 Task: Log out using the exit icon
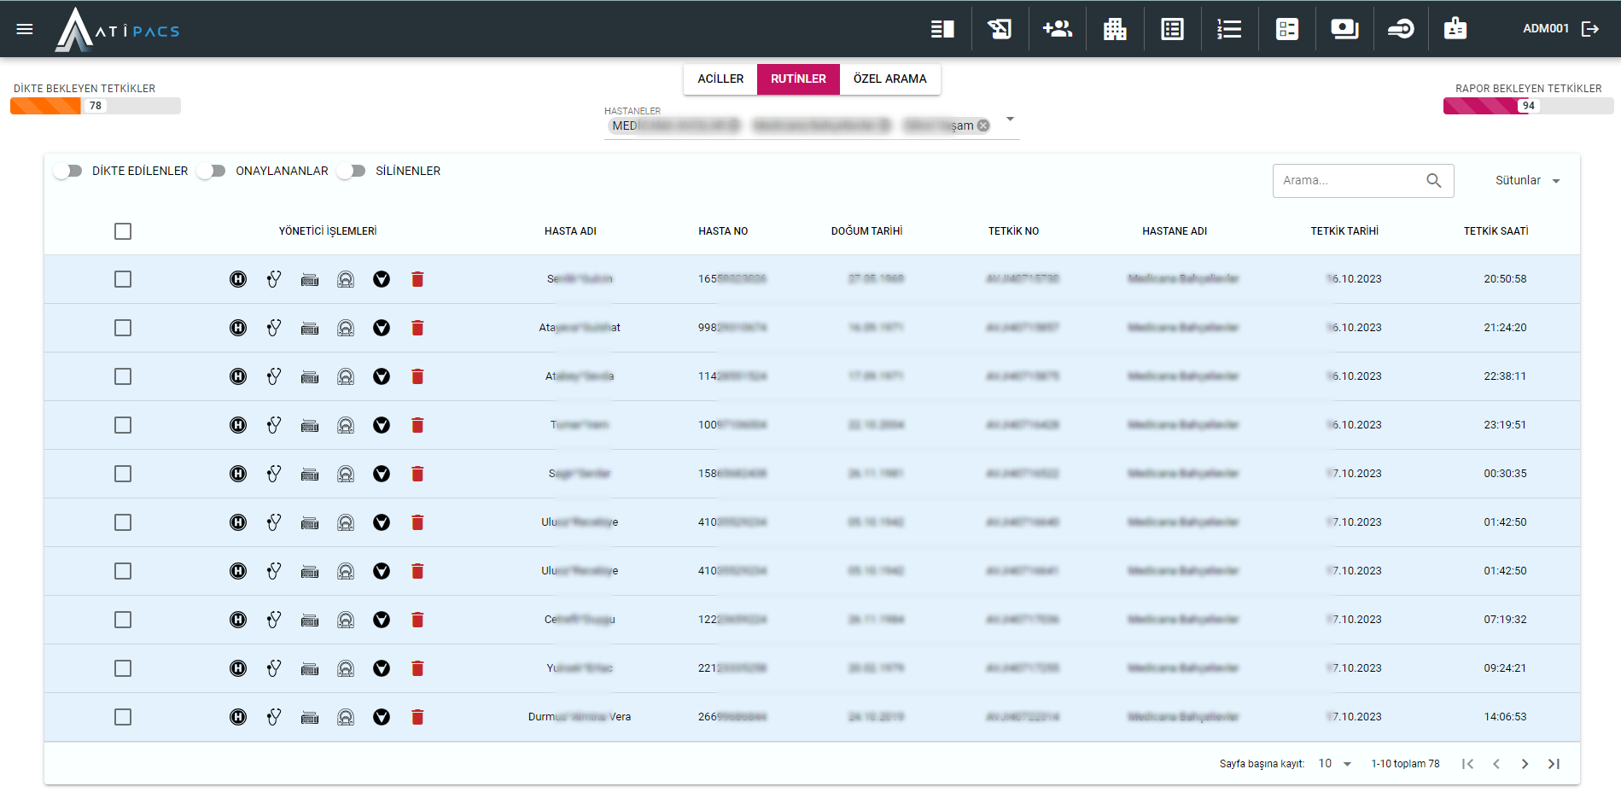[x=1590, y=29]
